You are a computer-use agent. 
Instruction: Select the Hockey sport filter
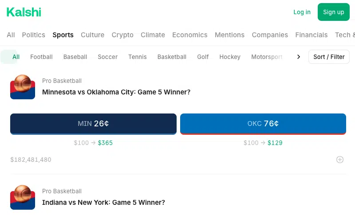coord(230,57)
